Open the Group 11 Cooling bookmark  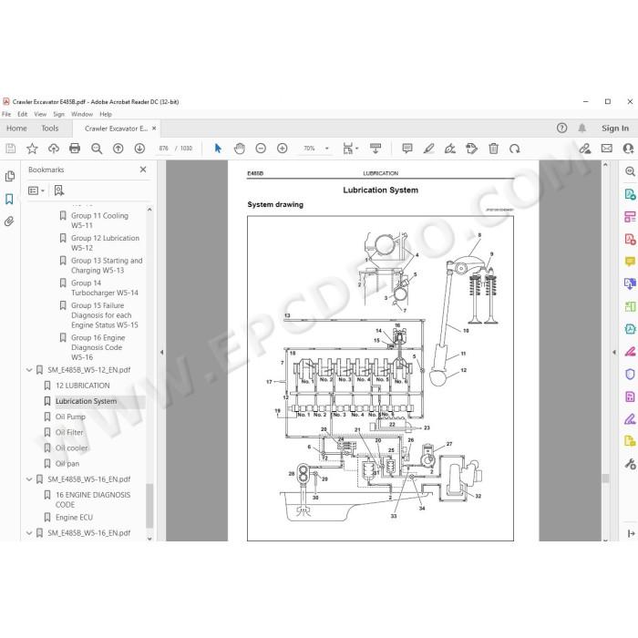tap(99, 221)
